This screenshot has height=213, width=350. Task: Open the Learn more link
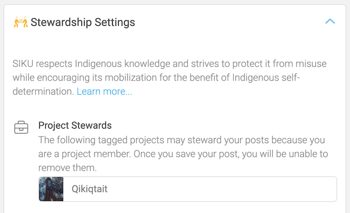[104, 91]
